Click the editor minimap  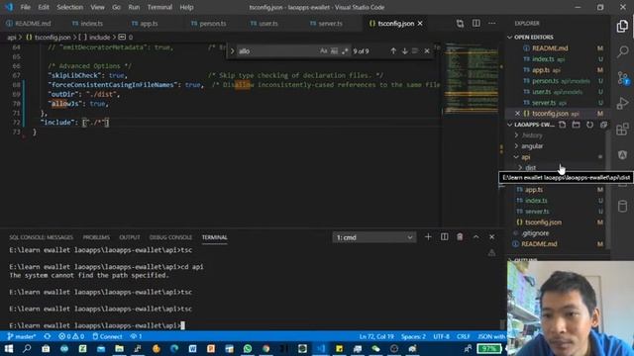(472, 79)
